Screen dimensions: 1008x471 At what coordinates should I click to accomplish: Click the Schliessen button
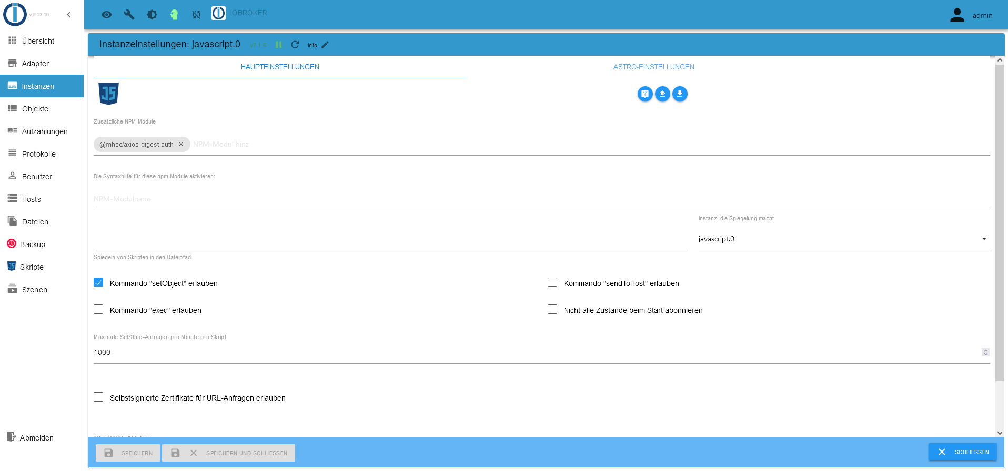click(962, 452)
